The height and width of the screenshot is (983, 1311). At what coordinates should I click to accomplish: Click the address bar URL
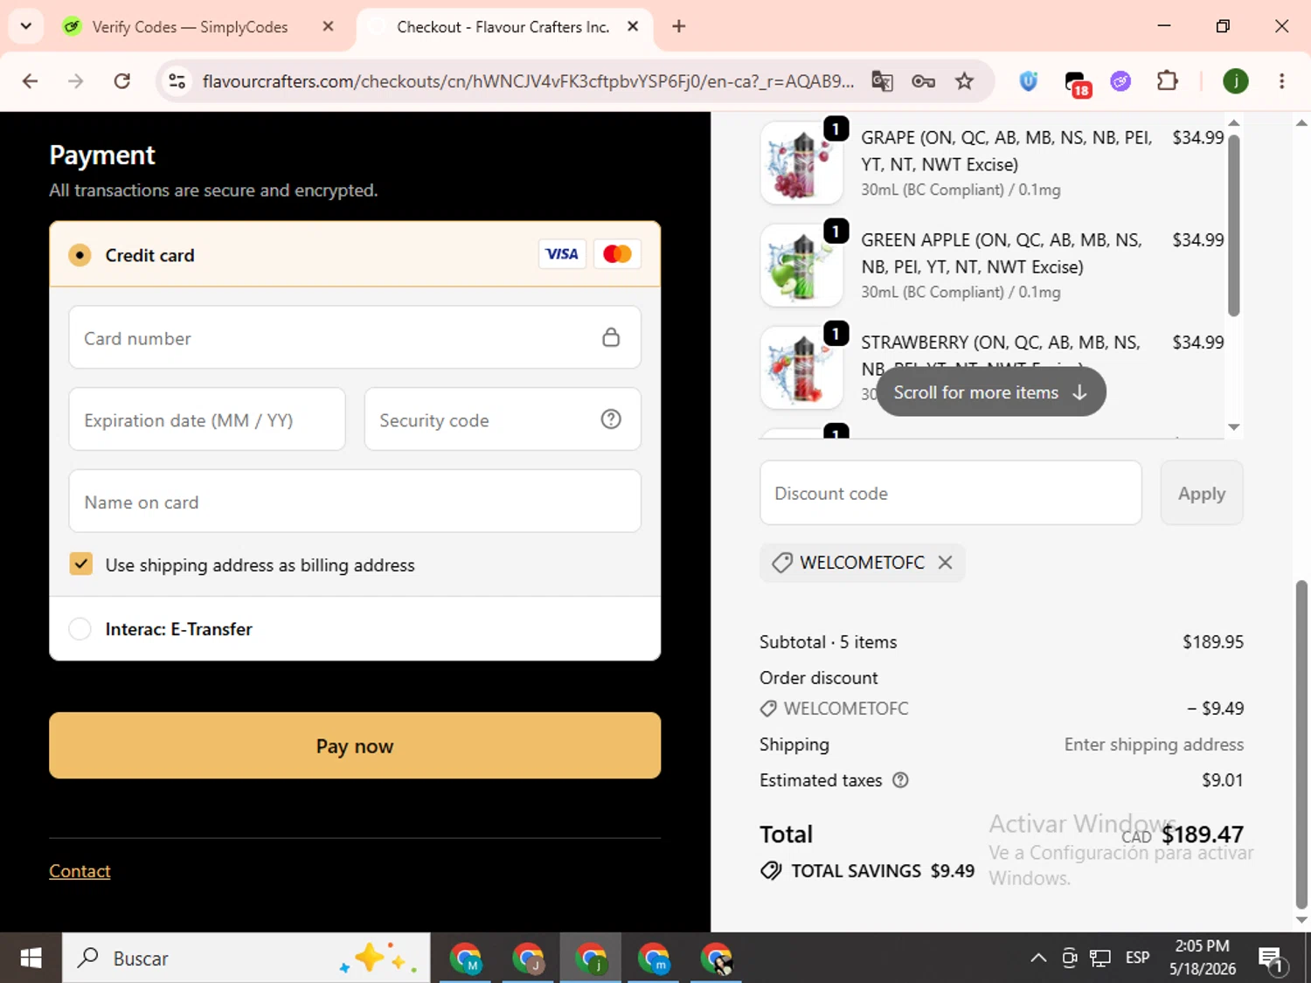[x=528, y=81]
